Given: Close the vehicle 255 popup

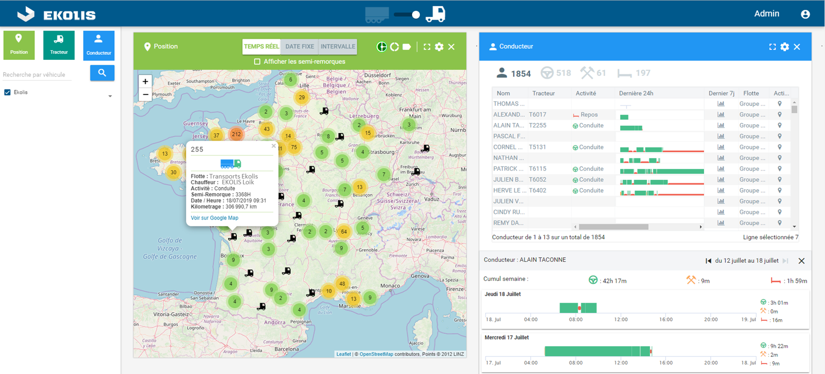Looking at the screenshot, I should pyautogui.click(x=273, y=146).
